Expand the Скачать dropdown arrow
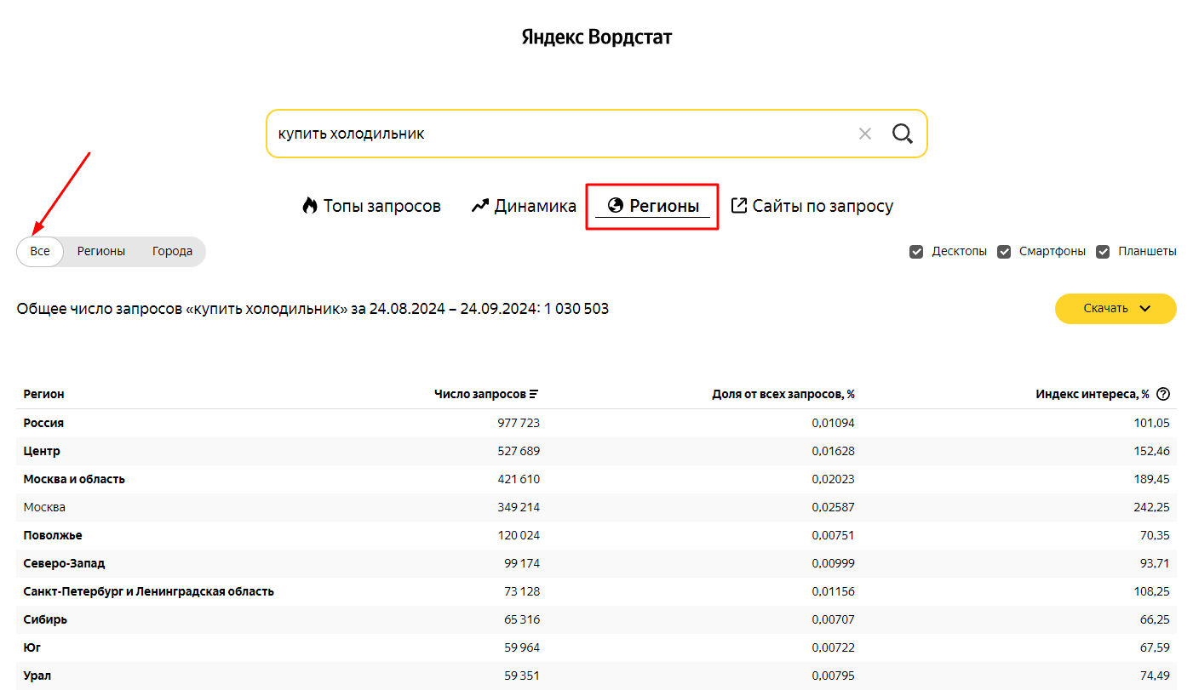The height and width of the screenshot is (690, 1193). 1144,309
